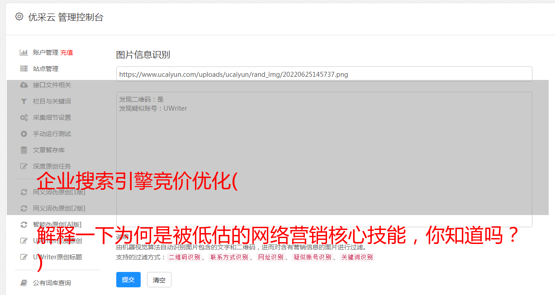The height and width of the screenshot is (295, 555).
Task: Submit with the blue 提交 button
Action: [x=128, y=280]
